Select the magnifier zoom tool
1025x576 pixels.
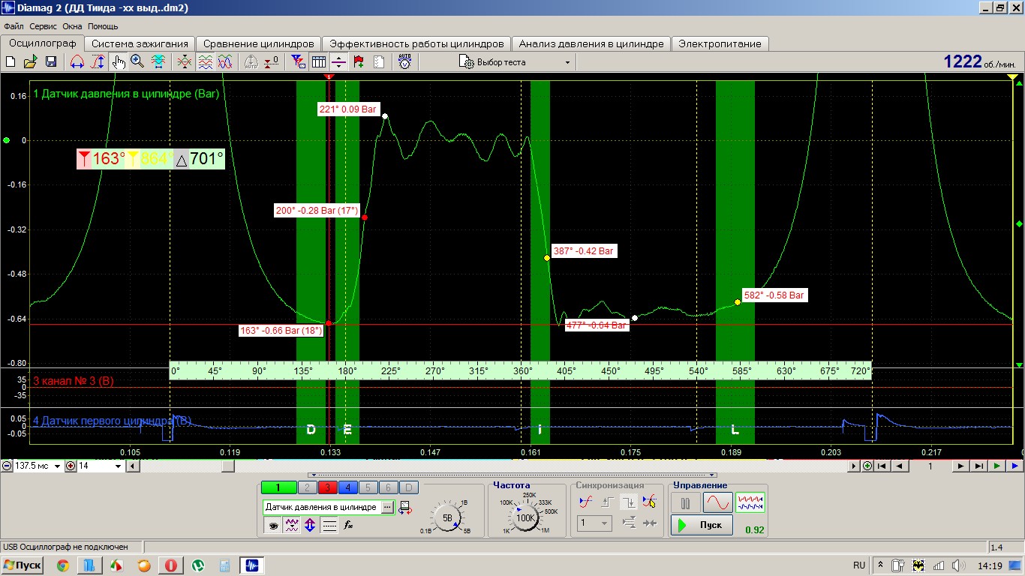click(137, 62)
